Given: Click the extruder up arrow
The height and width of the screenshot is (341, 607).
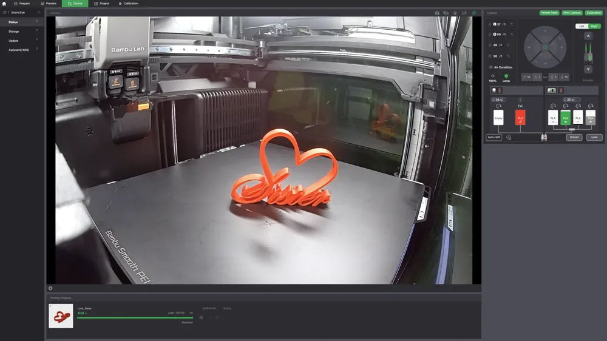Looking at the screenshot, I should tap(588, 36).
